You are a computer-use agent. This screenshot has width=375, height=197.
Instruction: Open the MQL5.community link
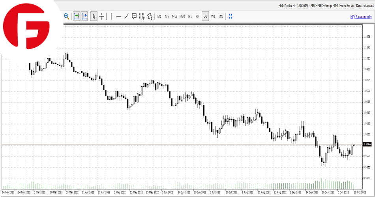[x=361, y=17]
